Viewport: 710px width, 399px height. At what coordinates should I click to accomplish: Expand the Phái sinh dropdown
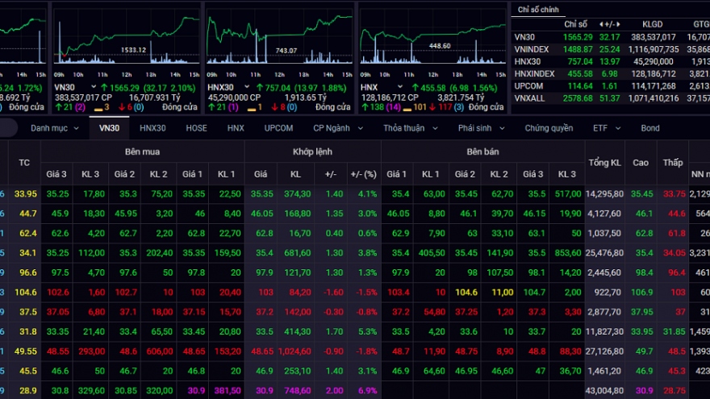coord(481,128)
